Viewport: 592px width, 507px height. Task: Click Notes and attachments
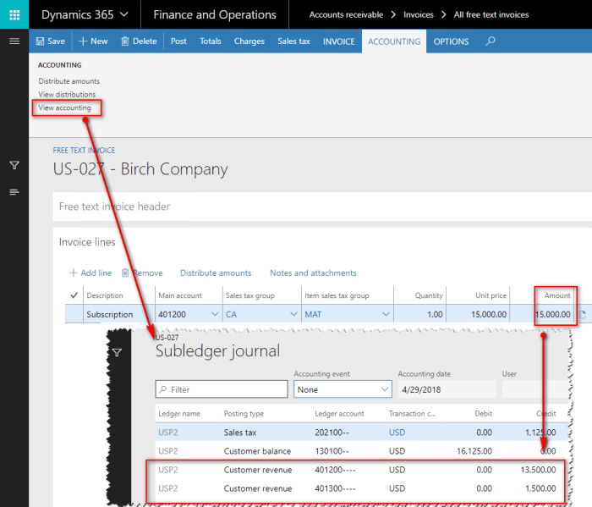pos(313,273)
